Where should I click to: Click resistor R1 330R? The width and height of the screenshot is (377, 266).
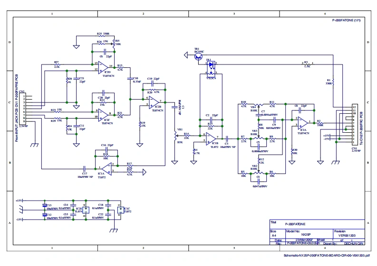334,82
